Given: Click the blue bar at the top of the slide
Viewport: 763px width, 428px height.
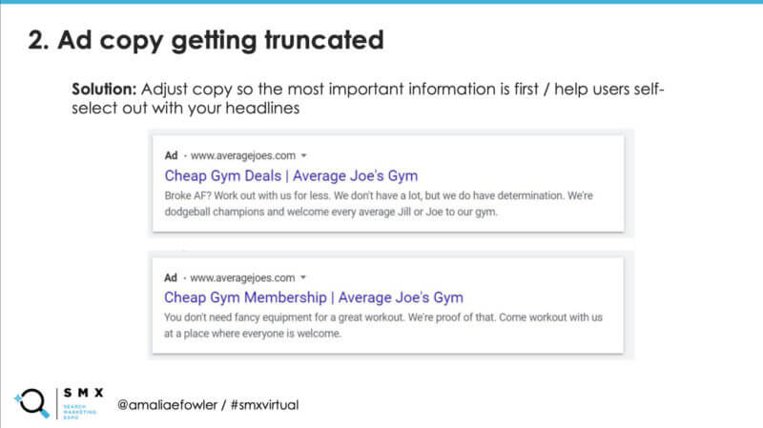Looking at the screenshot, I should 381,2.
